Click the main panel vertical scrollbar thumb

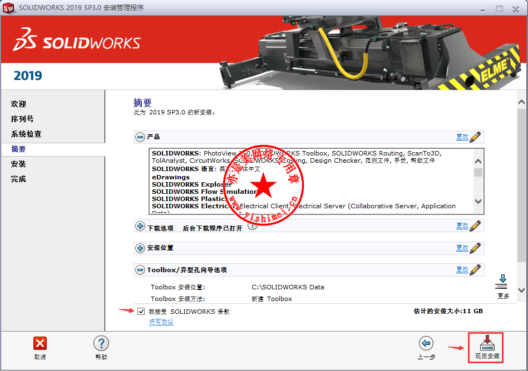point(522,185)
